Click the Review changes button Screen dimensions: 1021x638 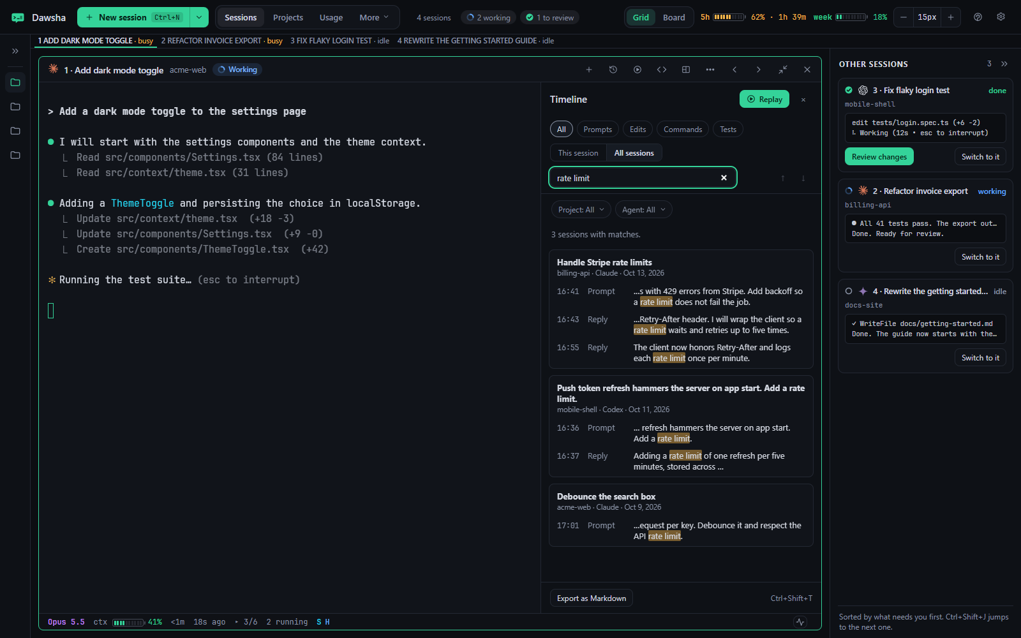pos(879,157)
